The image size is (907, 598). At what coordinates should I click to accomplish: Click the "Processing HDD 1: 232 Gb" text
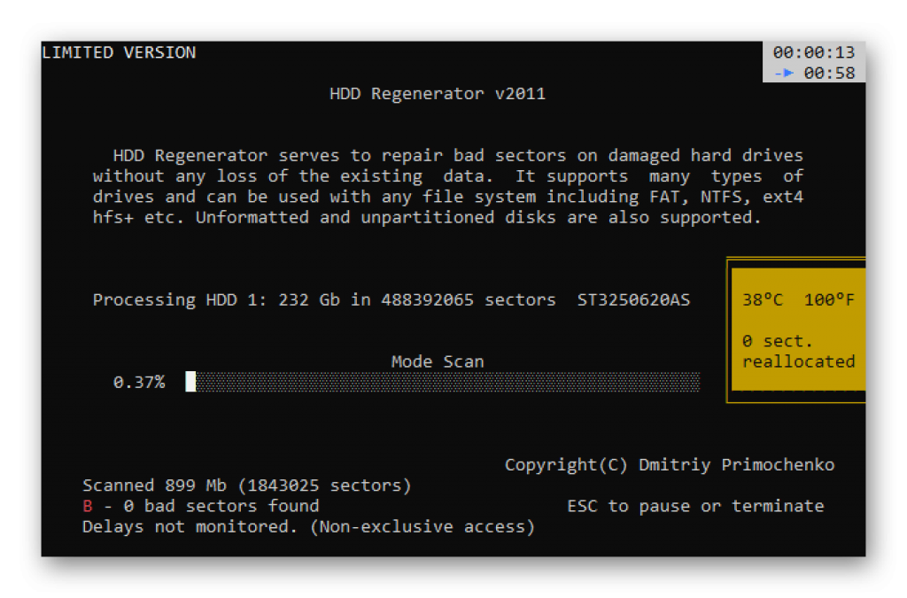tap(216, 299)
